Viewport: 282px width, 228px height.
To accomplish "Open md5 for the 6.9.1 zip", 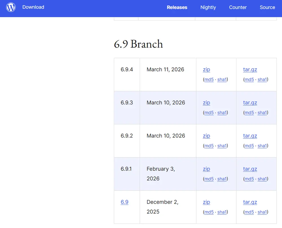I will (209, 179).
